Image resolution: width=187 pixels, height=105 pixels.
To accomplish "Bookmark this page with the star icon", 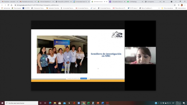I will pos(175,5).
